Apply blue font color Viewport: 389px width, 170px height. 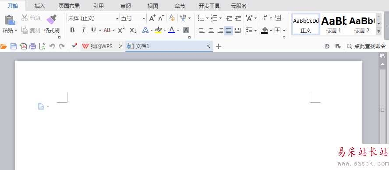tap(171, 31)
